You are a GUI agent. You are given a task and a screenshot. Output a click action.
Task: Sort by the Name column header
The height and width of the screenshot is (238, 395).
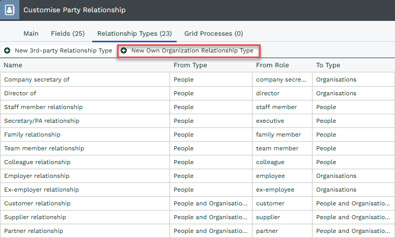(13, 65)
